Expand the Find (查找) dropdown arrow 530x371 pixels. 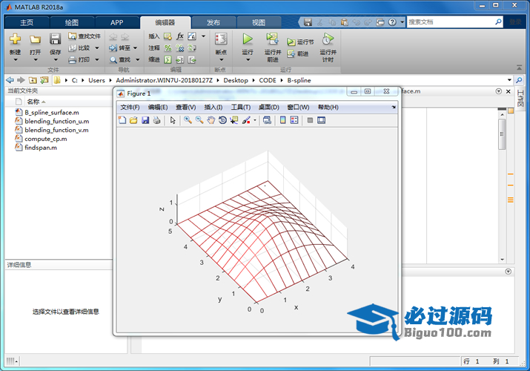click(x=138, y=59)
